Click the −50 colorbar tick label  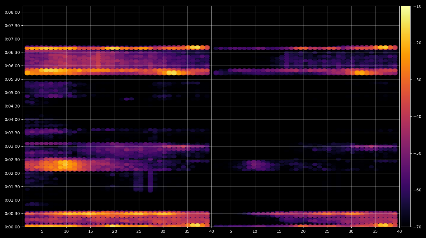coord(417,153)
